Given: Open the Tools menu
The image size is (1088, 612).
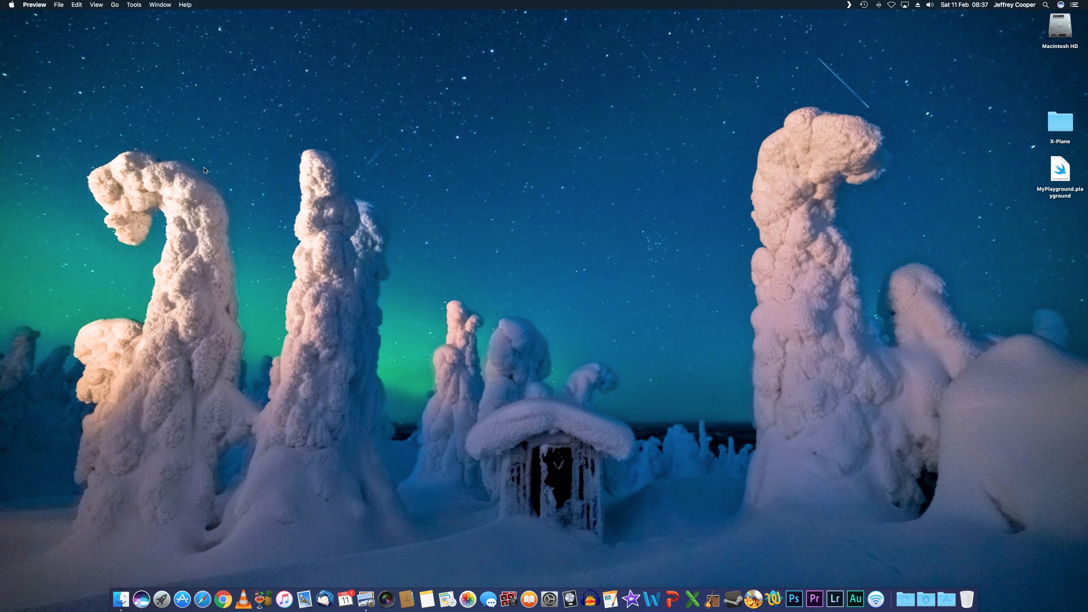Looking at the screenshot, I should 133,5.
